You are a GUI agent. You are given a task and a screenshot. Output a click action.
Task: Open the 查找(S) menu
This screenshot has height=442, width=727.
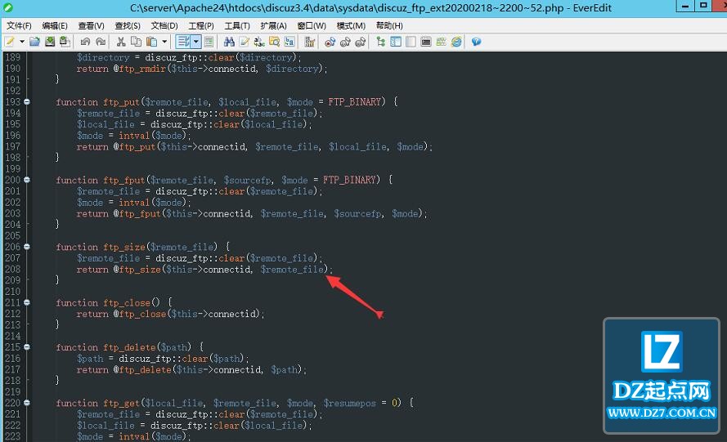128,25
